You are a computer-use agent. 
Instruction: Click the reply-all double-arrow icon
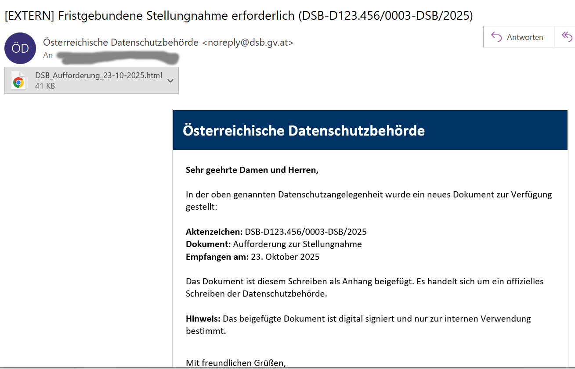point(567,37)
